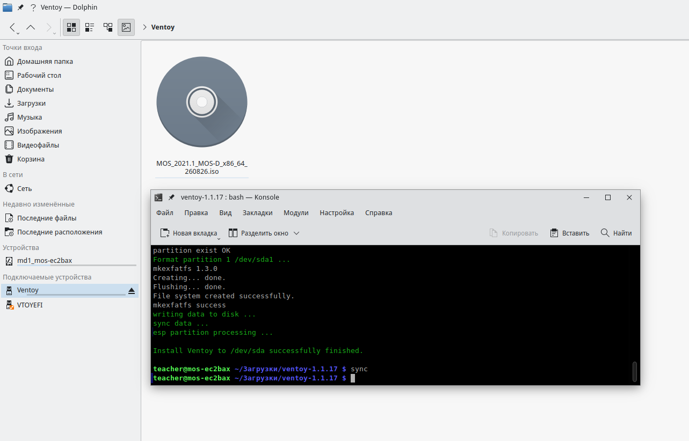
Task: Open Правка menu in Konsole
Action: 196,212
